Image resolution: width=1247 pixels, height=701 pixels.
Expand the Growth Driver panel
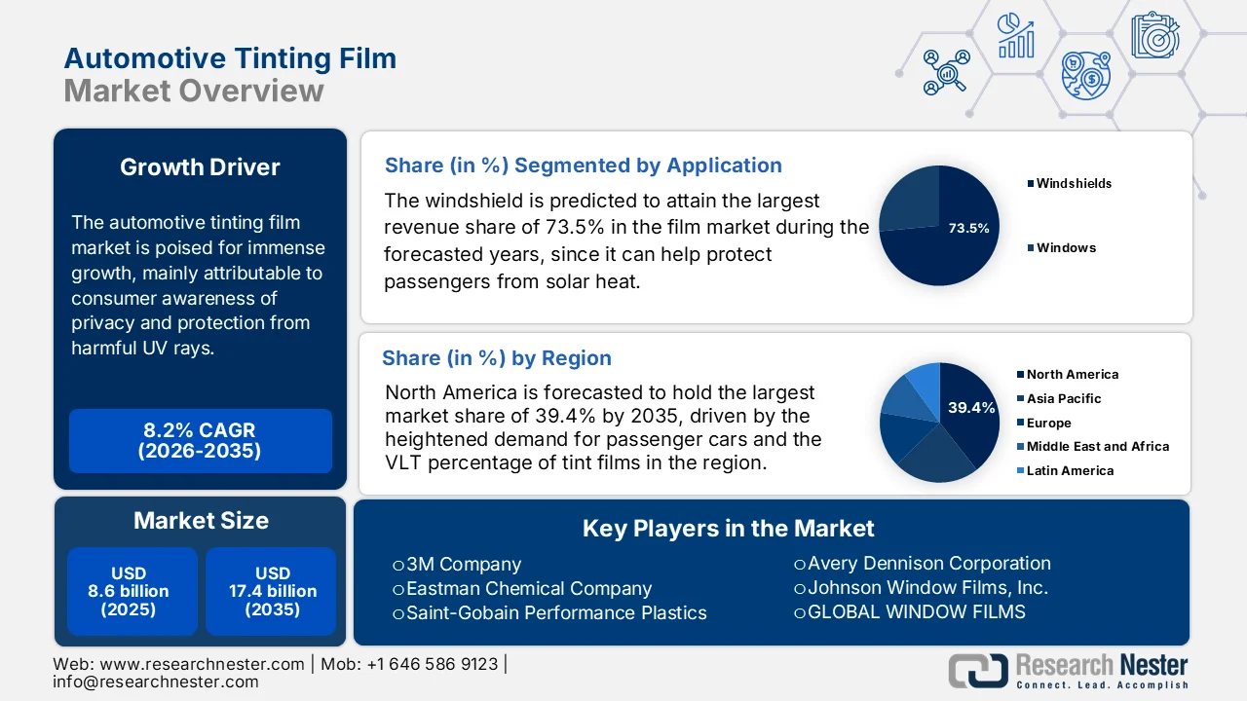point(200,167)
